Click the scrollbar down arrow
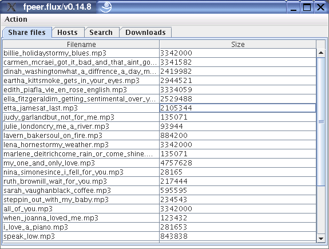329x249 pixels. click(x=321, y=238)
